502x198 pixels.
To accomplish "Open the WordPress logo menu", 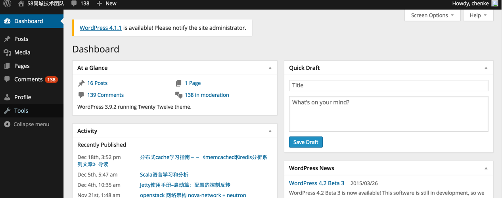I will (7, 4).
